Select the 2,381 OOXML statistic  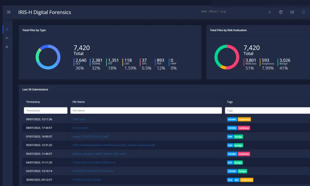(96, 64)
